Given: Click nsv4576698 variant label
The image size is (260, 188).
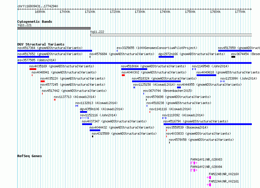Looking at the screenshot, I should click(x=178, y=97).
